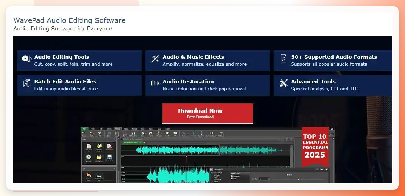The height and width of the screenshot is (196, 405).
Task: Switch to the Record ribbon tab
Action: pyautogui.click(x=135, y=129)
